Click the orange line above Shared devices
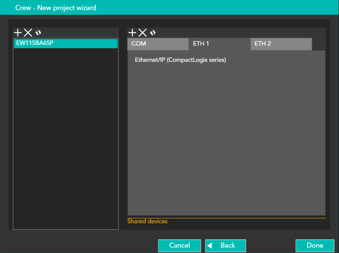 (226, 218)
